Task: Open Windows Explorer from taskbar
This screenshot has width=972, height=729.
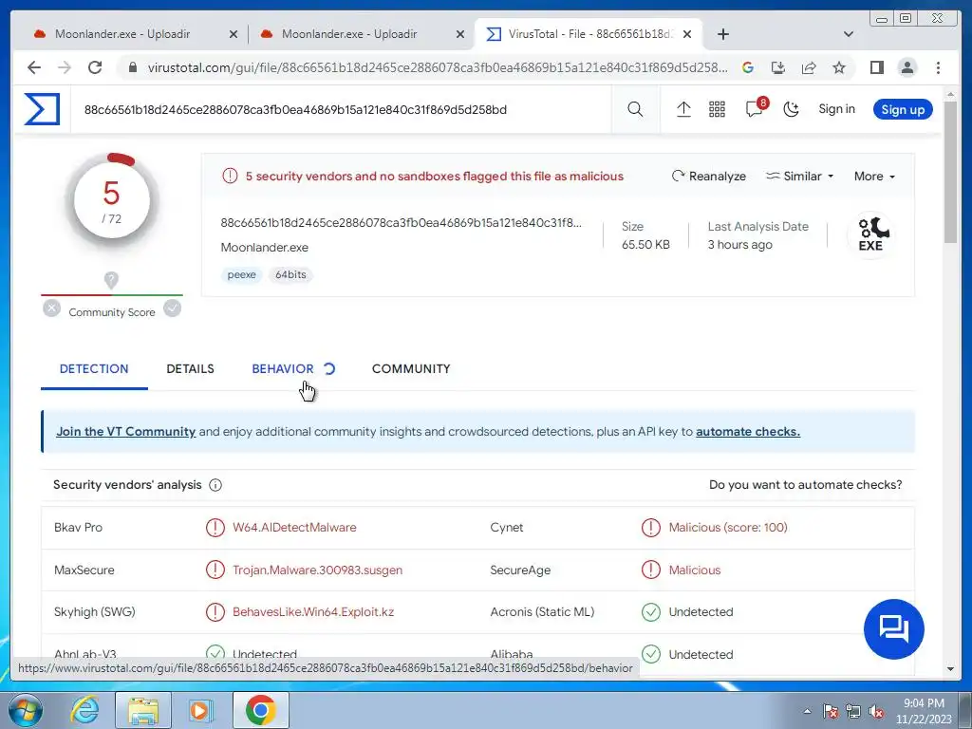Action: tap(143, 710)
